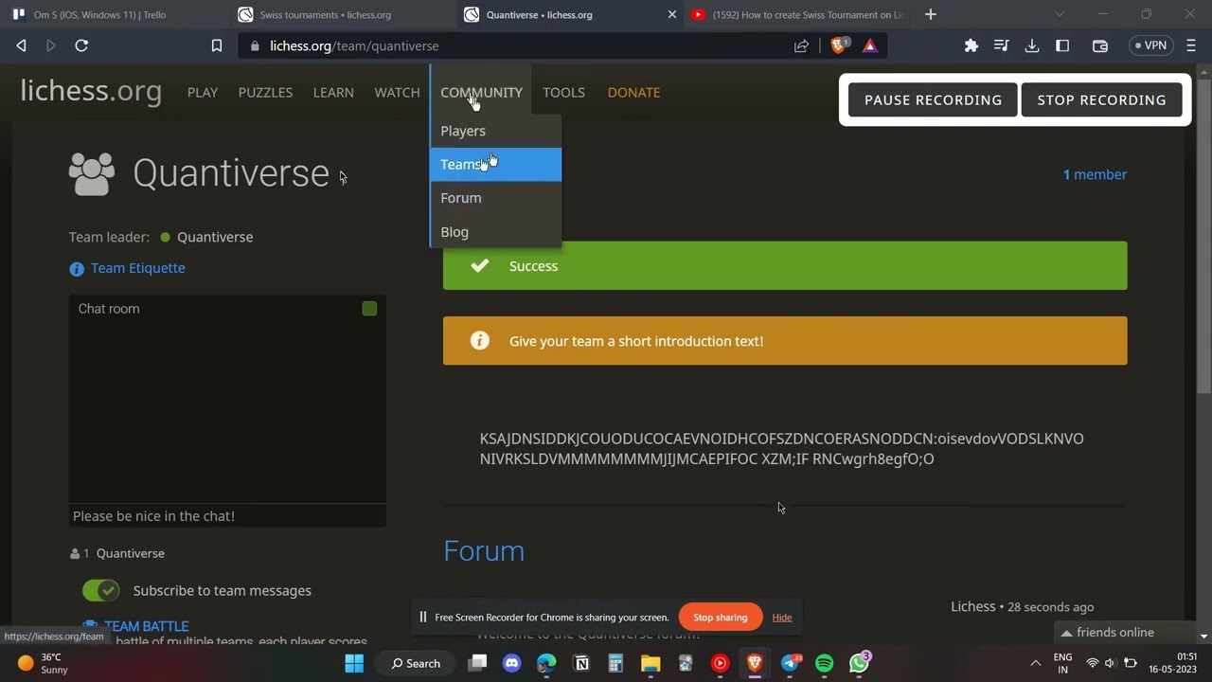Image resolution: width=1212 pixels, height=682 pixels.
Task: Click the chat input 'Please be nice'
Action: tap(227, 515)
